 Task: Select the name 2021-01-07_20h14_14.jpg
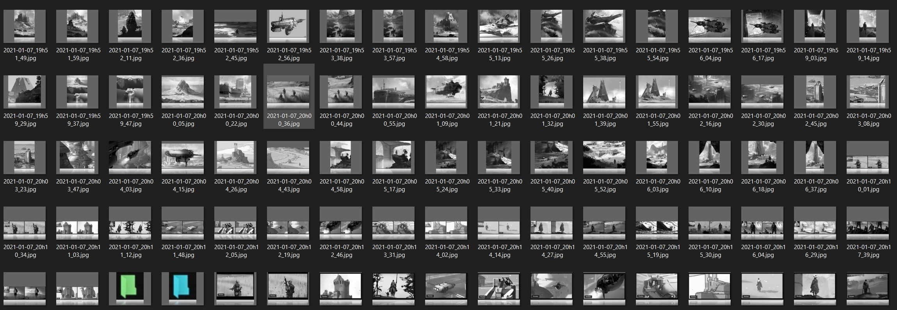[x=500, y=251]
